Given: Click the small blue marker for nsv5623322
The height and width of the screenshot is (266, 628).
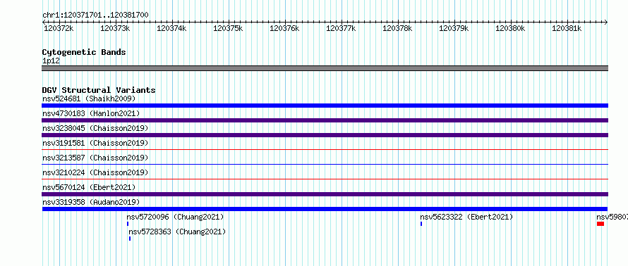Looking at the screenshot, I should coord(421,224).
